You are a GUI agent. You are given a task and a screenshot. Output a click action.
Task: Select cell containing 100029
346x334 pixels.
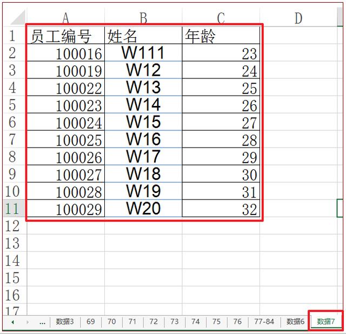(x=65, y=209)
